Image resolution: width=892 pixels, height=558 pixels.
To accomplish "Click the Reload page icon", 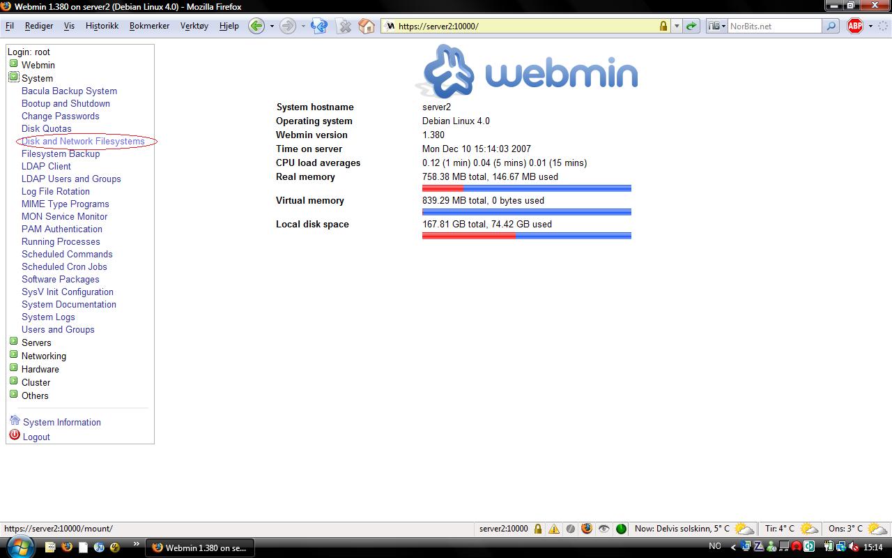I will tap(319, 26).
